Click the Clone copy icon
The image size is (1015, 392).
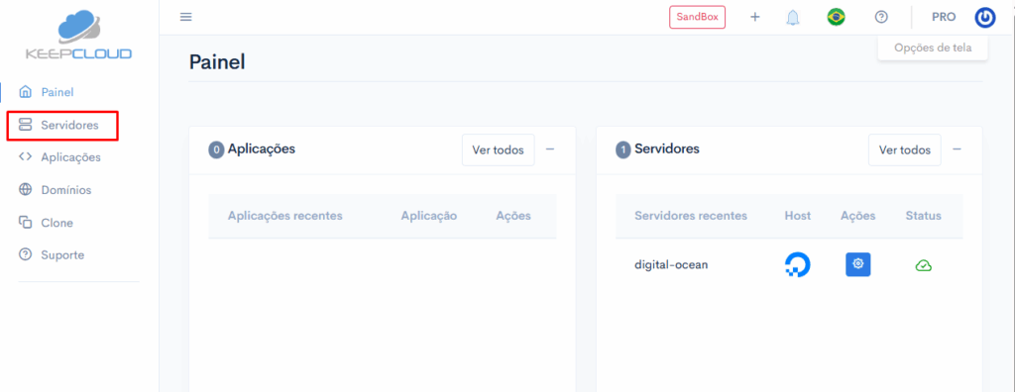point(25,222)
